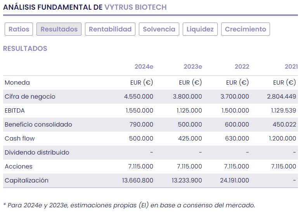Click the 2021 column header
303x212 pixels.
(291, 67)
